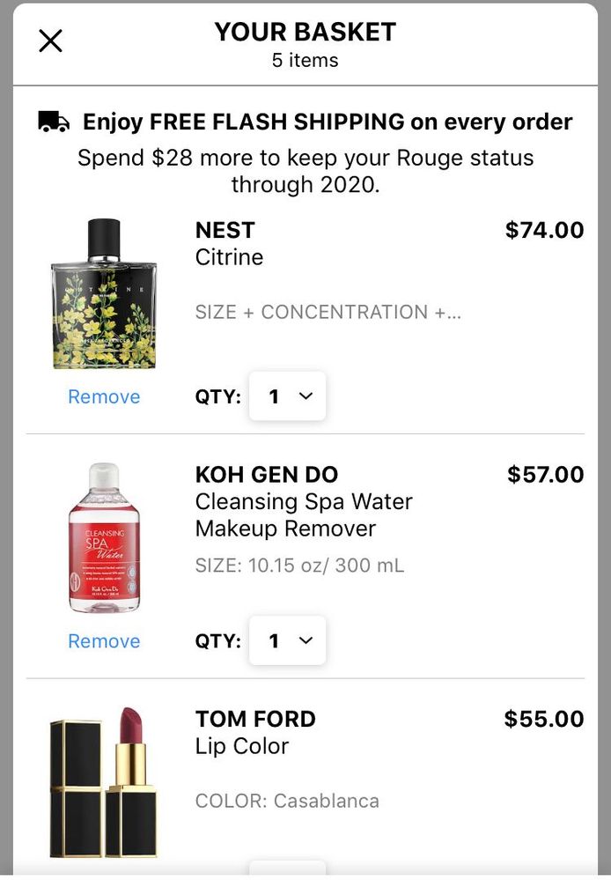The width and height of the screenshot is (611, 880).
Task: Tap the flash shipping truck icon
Action: 54,122
